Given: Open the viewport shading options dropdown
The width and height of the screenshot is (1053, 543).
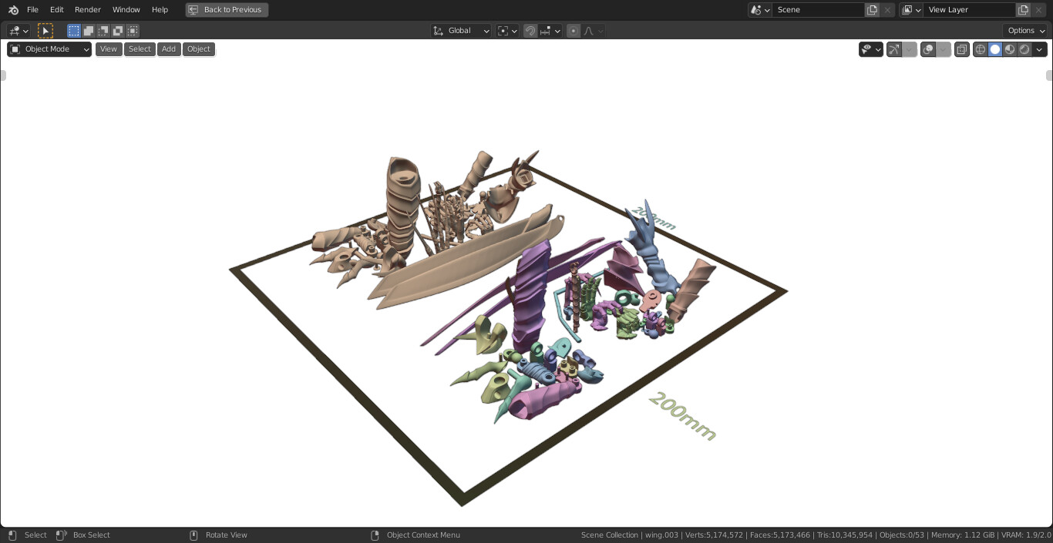Looking at the screenshot, I should [1039, 49].
